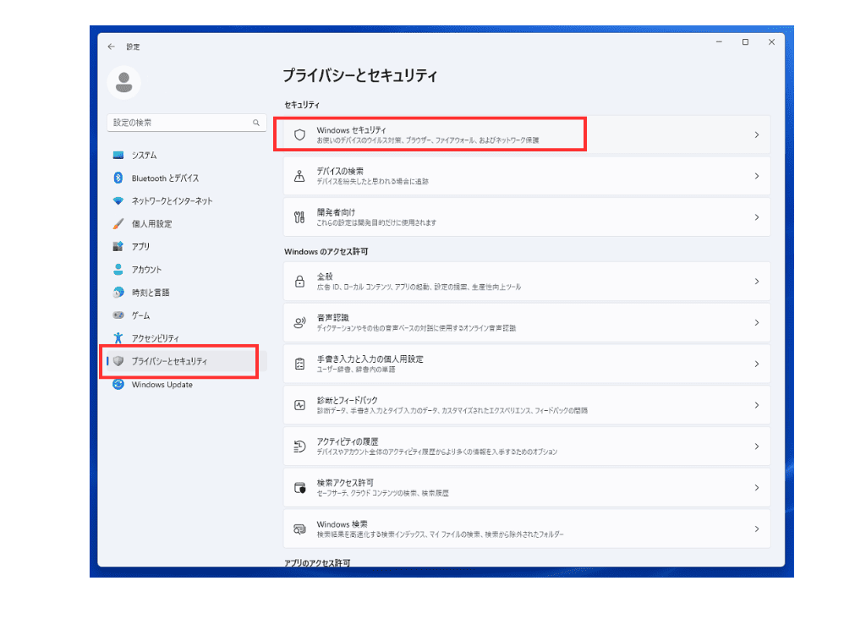Screen dimensions: 866x630
Task: Click the デバイスの検索 locator icon
Action: pos(299,176)
